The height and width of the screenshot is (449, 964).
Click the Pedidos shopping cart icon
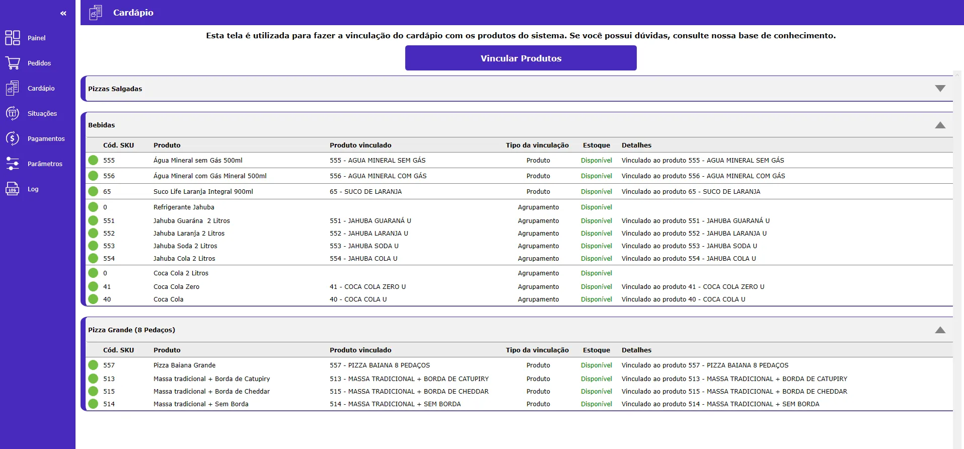tap(13, 63)
